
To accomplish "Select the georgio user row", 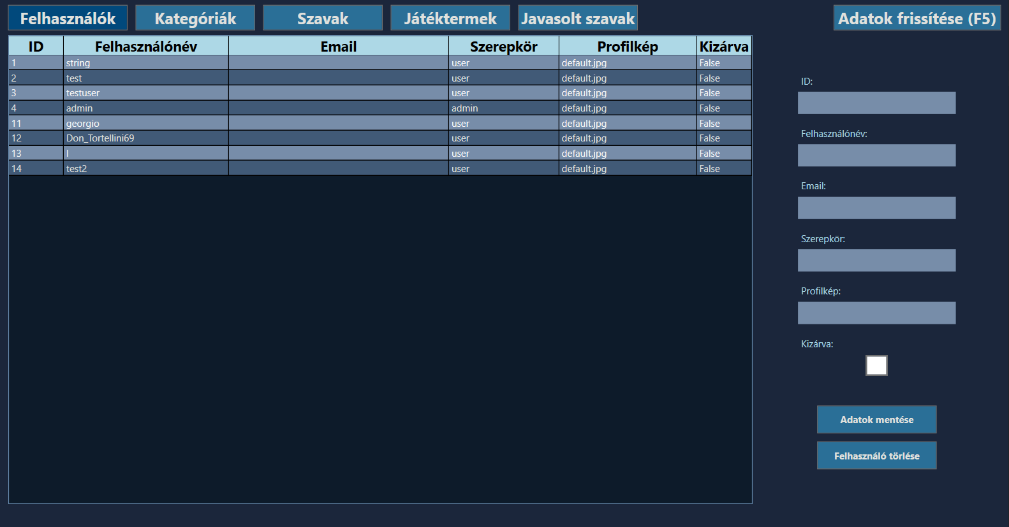I will click(146, 124).
